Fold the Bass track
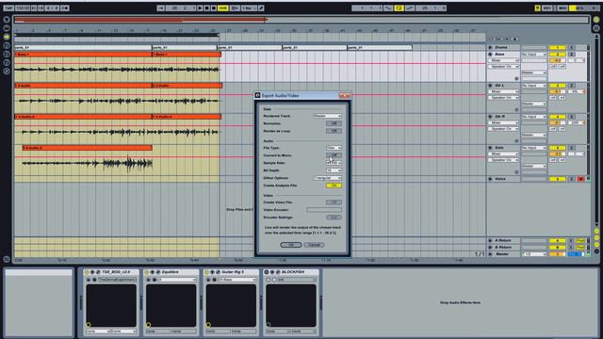 point(490,55)
